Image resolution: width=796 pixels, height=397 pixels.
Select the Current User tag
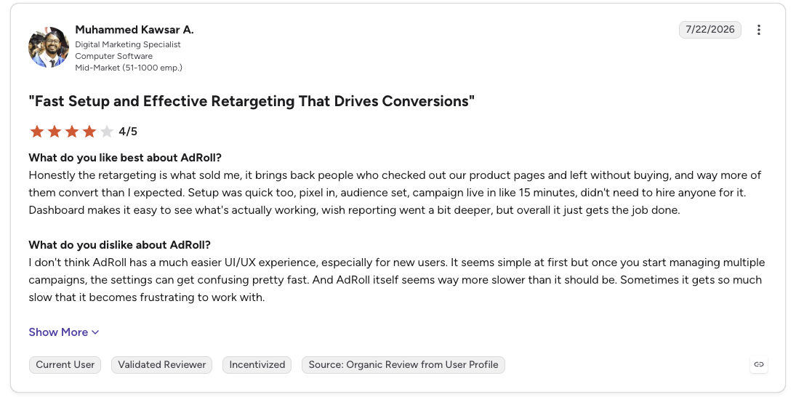(65, 364)
